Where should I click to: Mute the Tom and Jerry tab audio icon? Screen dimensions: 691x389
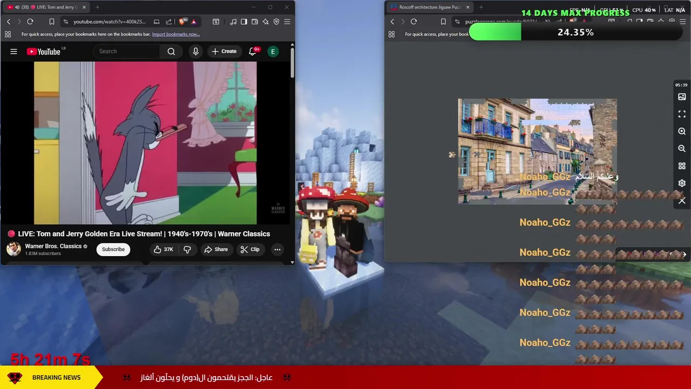(x=17, y=8)
